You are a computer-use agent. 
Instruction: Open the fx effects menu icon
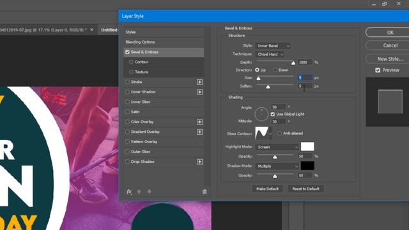point(129,192)
